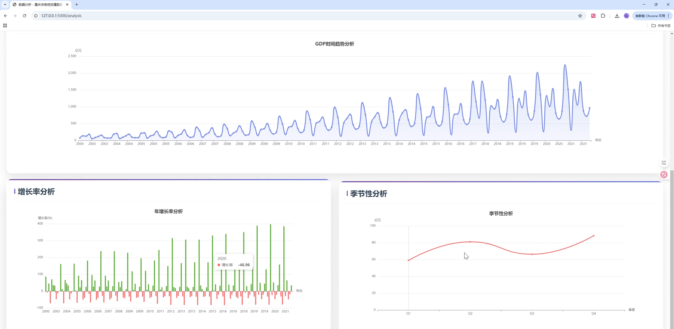Open the 所有书签 folder
The height and width of the screenshot is (329, 674).
click(x=661, y=26)
